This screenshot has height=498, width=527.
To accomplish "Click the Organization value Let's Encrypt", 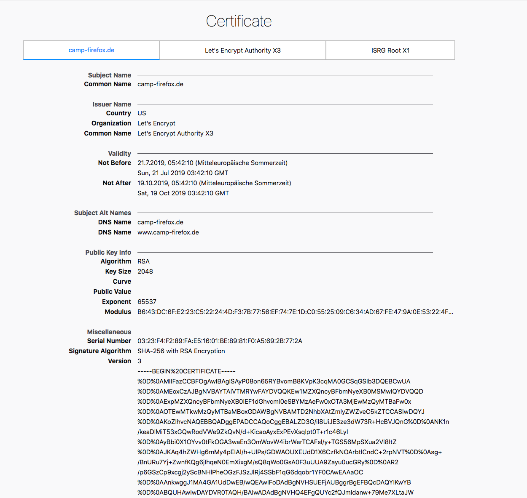I will [156, 123].
